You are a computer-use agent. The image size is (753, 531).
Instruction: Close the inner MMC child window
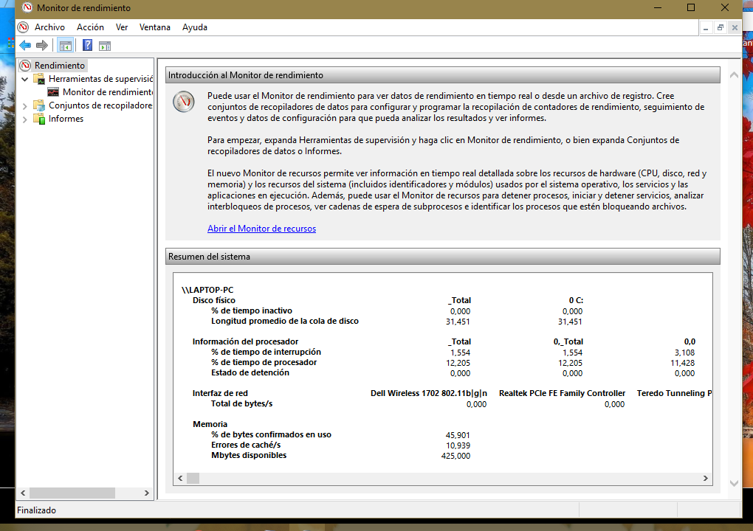[735, 28]
